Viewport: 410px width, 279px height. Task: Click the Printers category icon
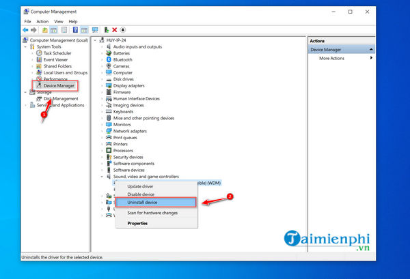click(109, 144)
